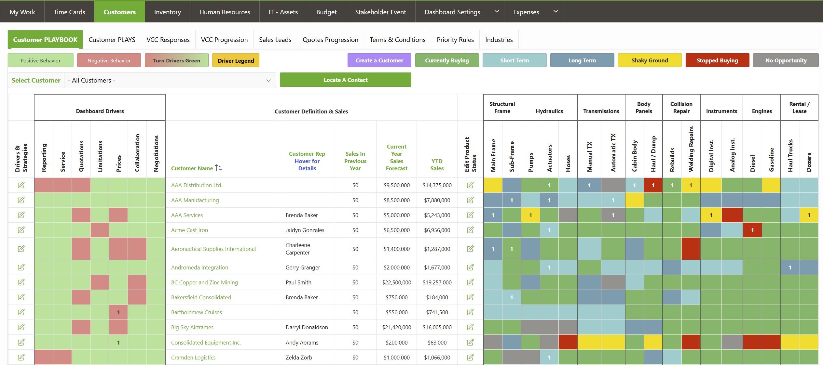Viewport: 823px width, 365px height.
Task: Click red Haul / Dump cell for AAA Distribution
Action: tap(653, 185)
